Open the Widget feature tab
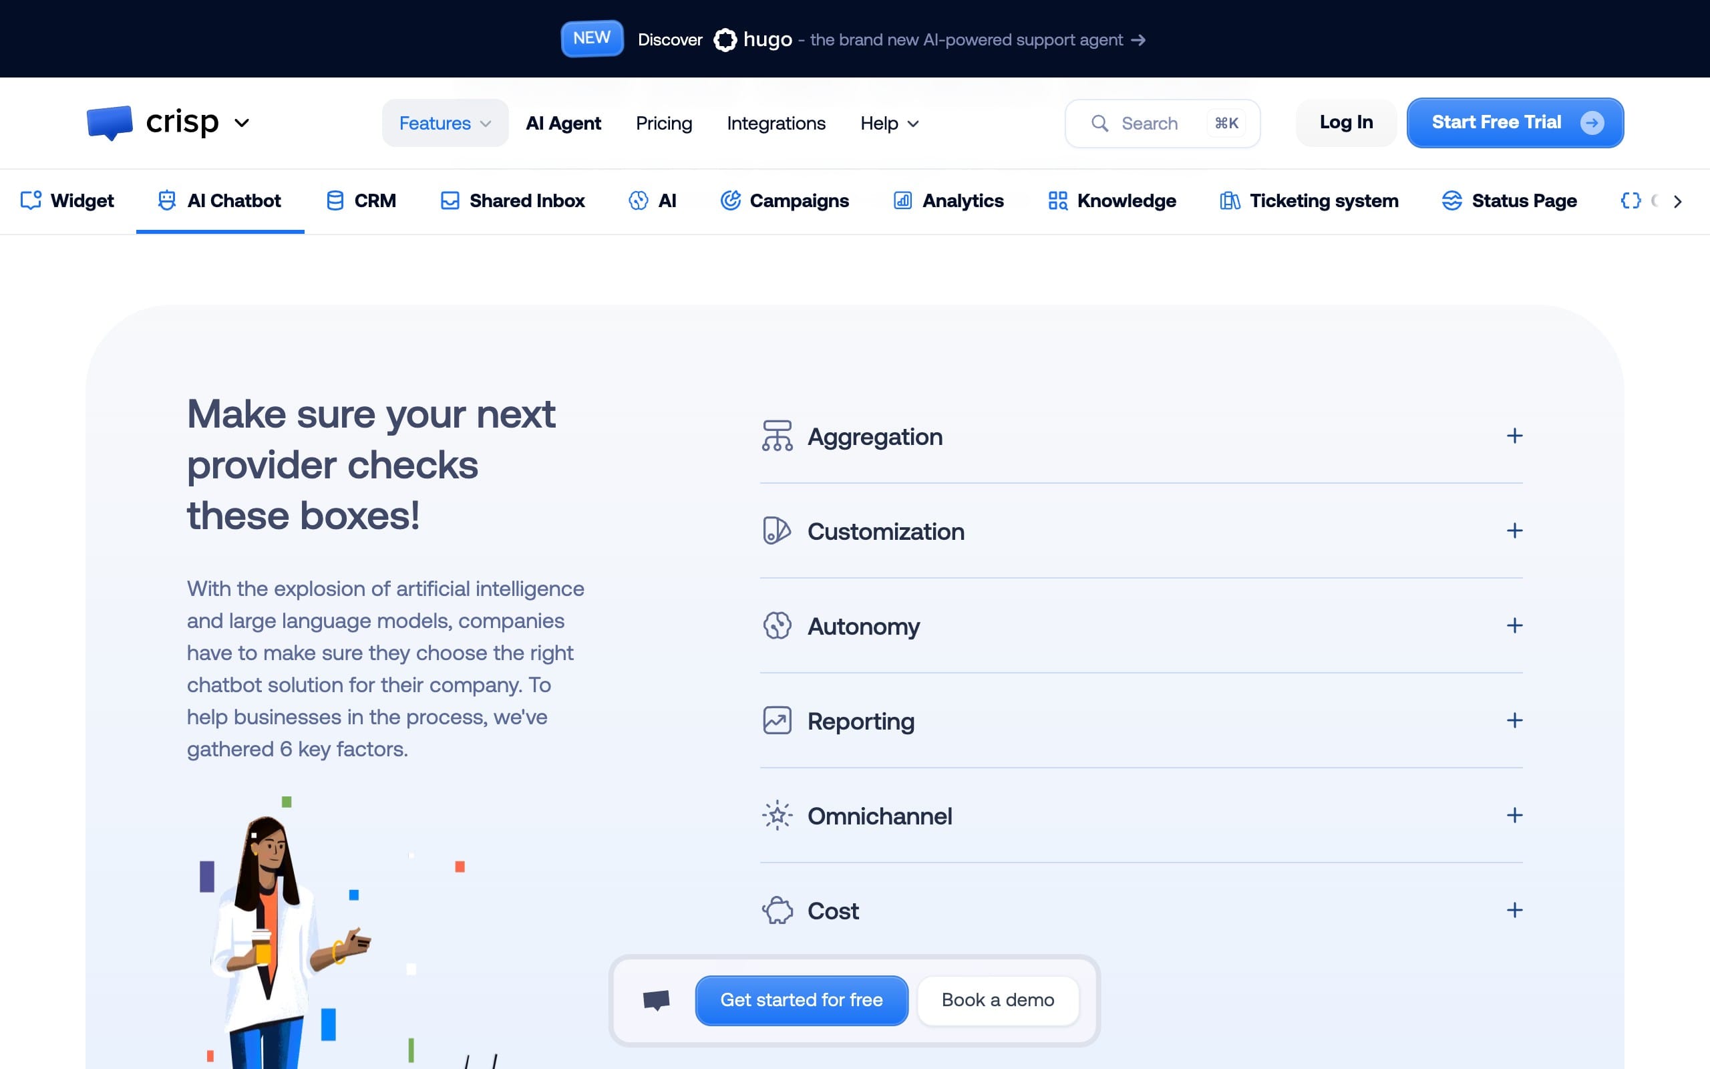 (x=67, y=201)
